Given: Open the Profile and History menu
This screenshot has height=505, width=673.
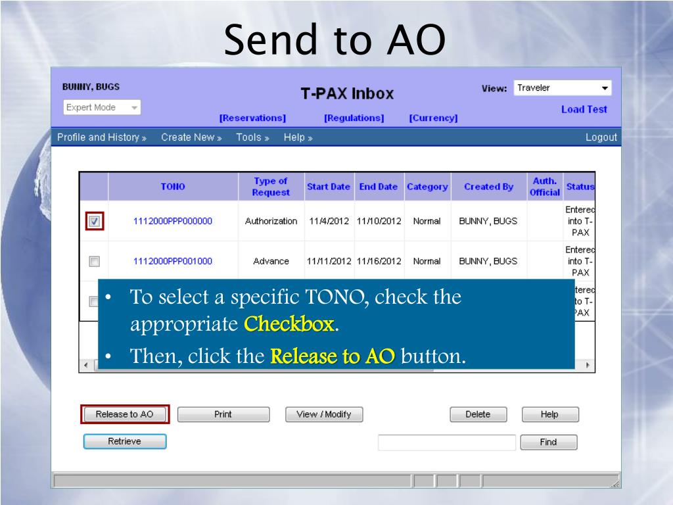Looking at the screenshot, I should click(x=102, y=137).
